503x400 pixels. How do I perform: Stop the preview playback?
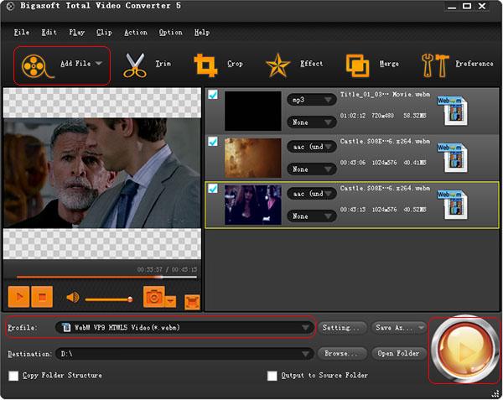point(42,297)
